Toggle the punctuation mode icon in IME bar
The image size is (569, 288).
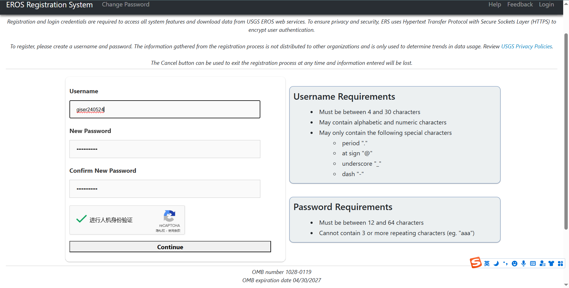(505, 264)
